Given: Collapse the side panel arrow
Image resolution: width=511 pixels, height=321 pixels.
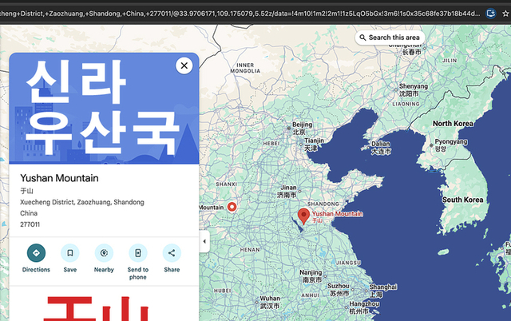Looking at the screenshot, I should [204, 241].
